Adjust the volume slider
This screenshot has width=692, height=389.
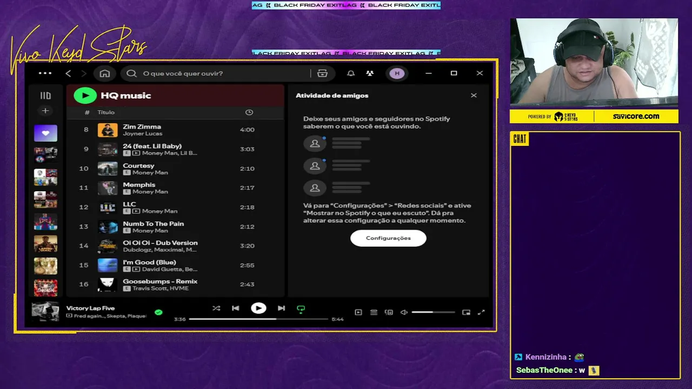433,312
